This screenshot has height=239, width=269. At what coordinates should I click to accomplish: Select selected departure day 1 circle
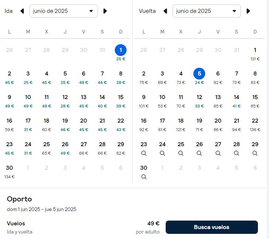tap(121, 50)
